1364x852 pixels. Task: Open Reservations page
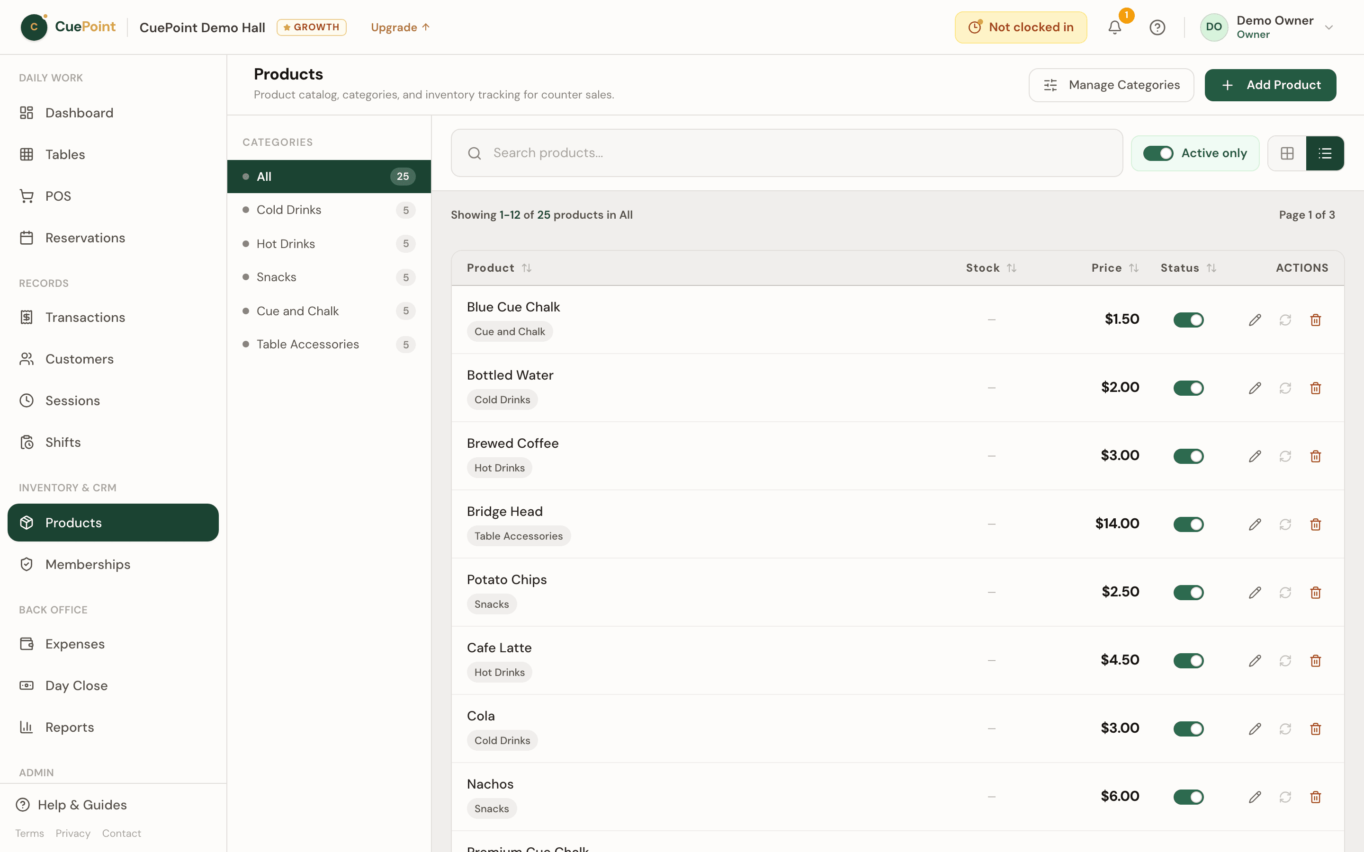pos(113,238)
